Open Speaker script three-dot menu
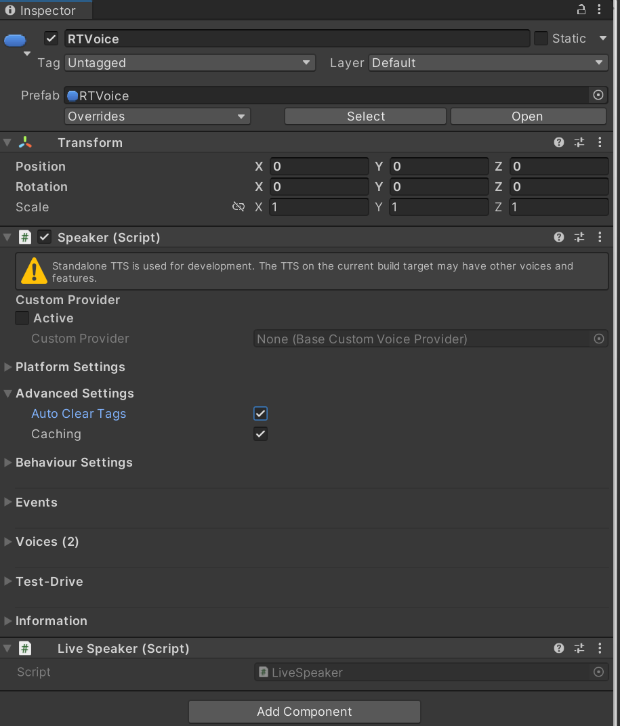 (600, 237)
